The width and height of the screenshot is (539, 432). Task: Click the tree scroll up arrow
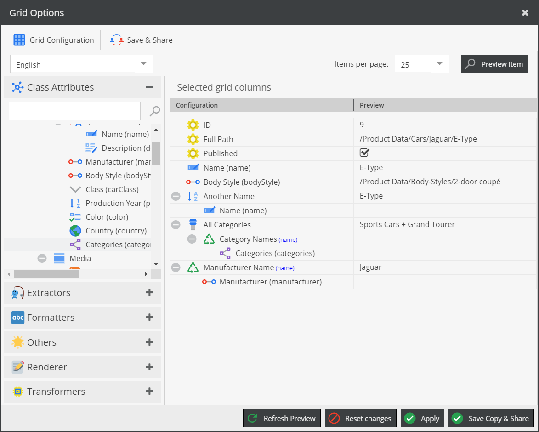[x=156, y=130]
